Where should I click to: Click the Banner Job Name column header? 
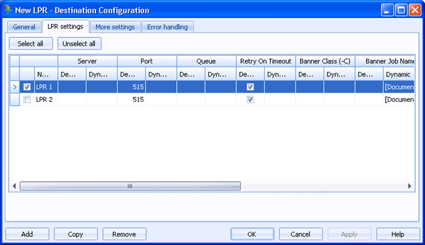[x=385, y=61]
